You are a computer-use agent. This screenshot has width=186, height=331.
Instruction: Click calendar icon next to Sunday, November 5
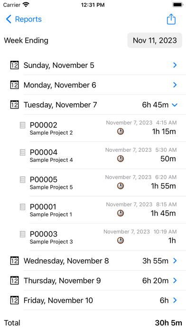click(x=14, y=65)
